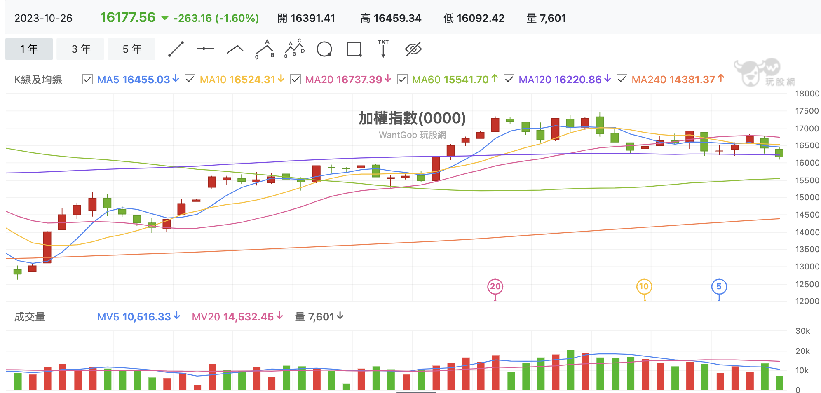Pick the rectangle drawing tool
821x393 pixels.
[354, 49]
